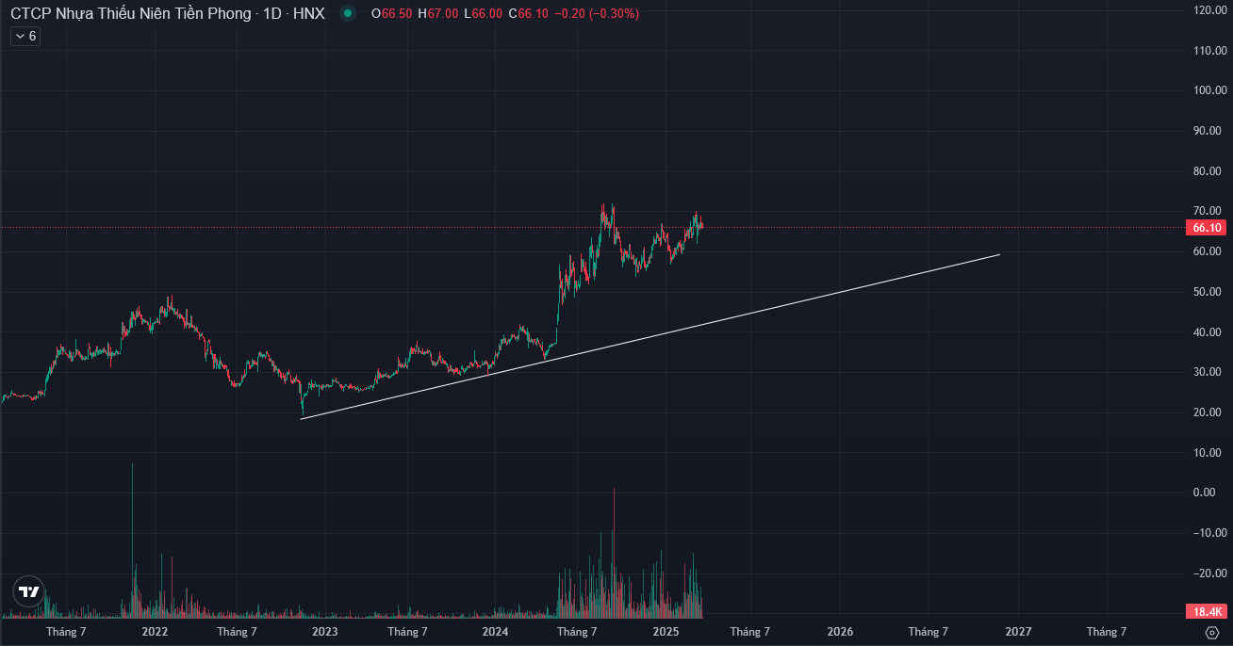
Task: Open the TradingView logo
Action: click(x=29, y=592)
